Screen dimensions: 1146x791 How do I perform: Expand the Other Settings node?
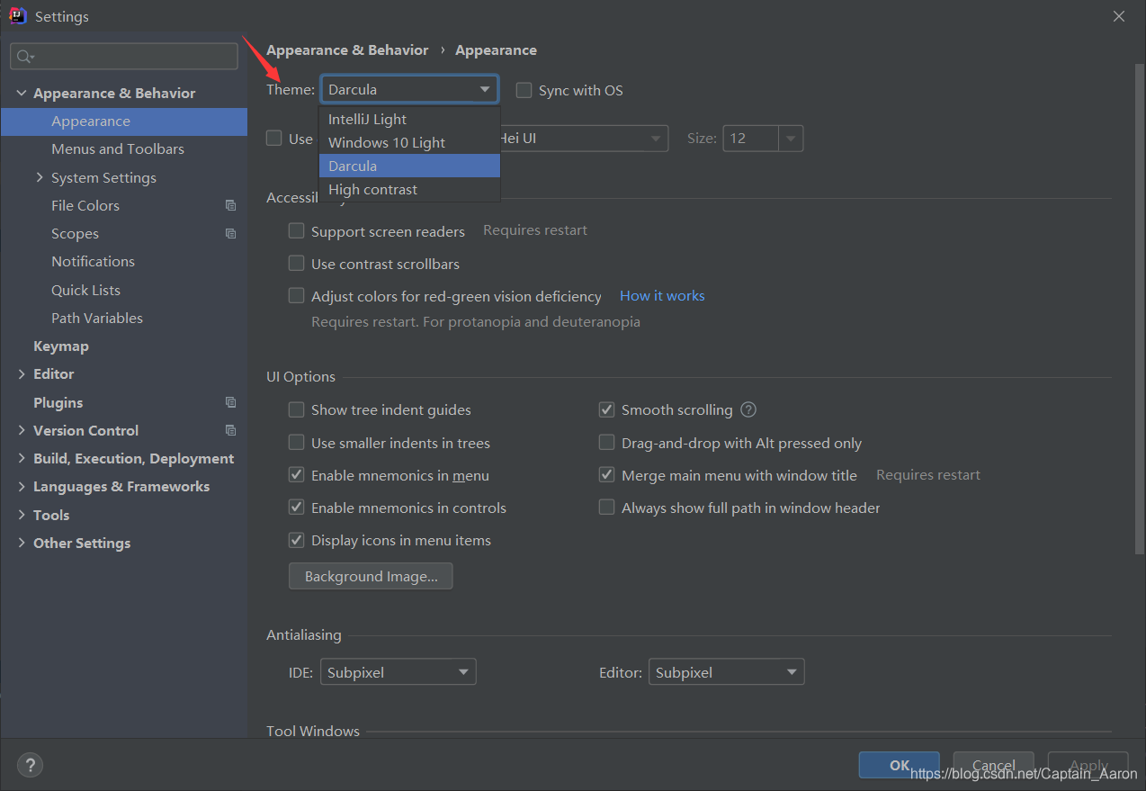pos(22,543)
